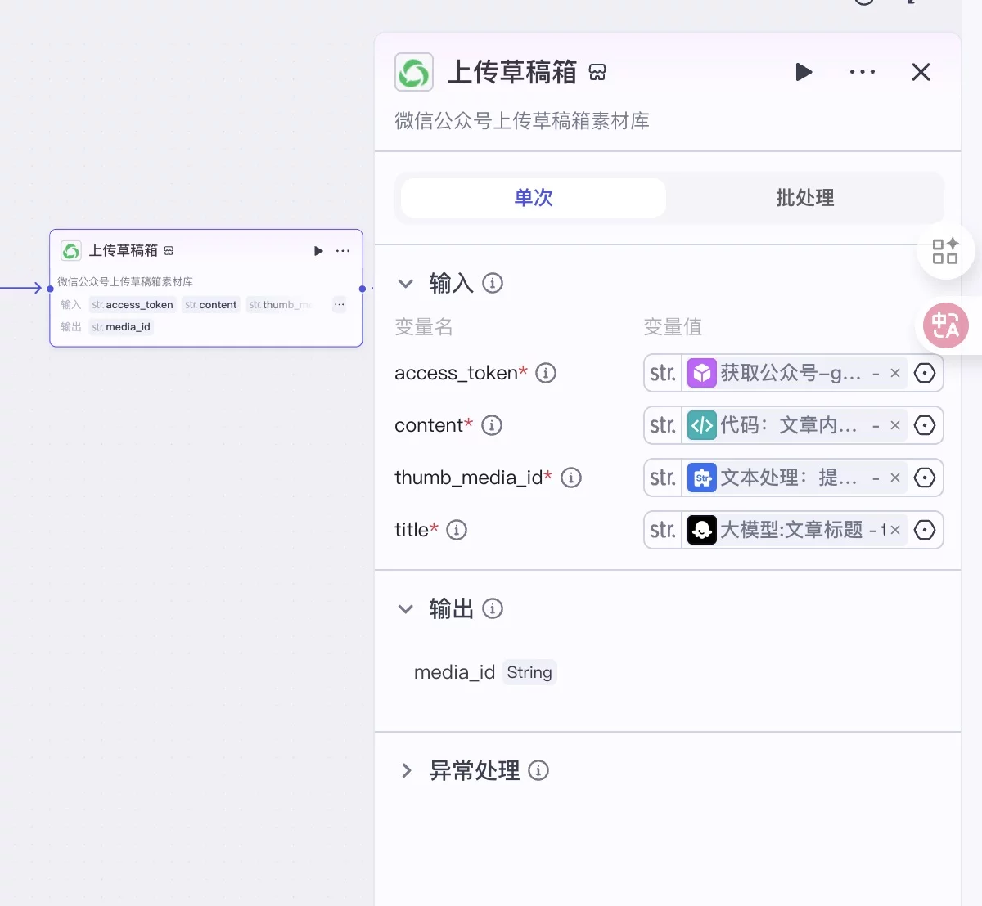Click info icon next to thumb_media_id
This screenshot has height=906, width=982.
571,478
